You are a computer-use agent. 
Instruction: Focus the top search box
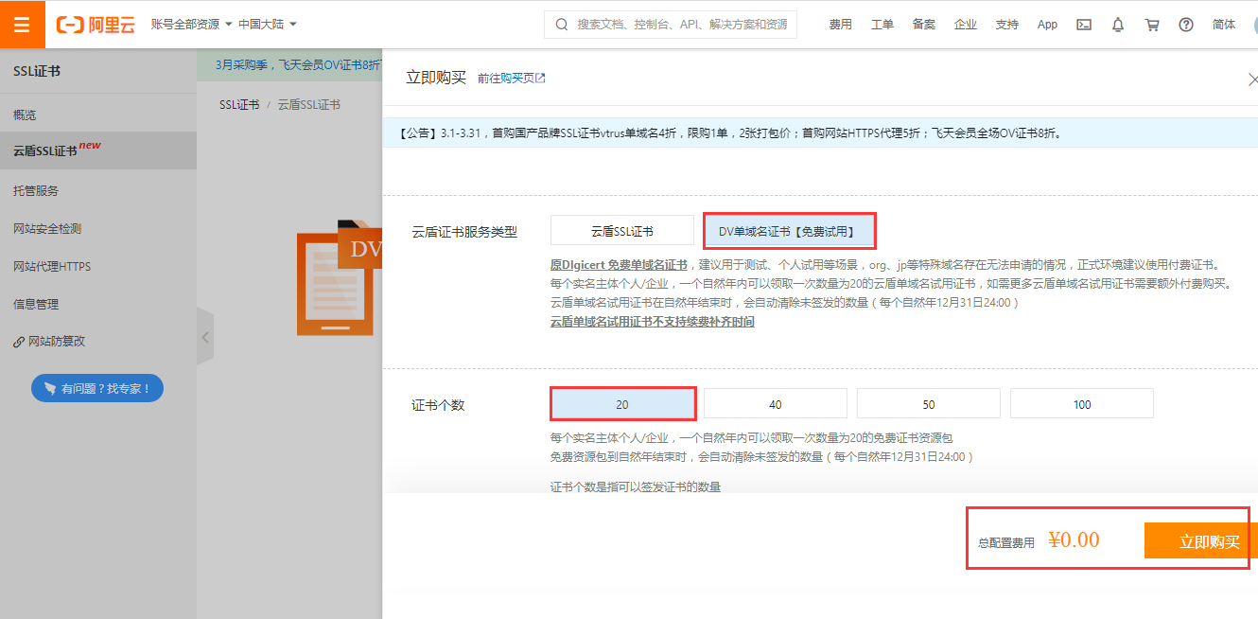pyautogui.click(x=671, y=25)
